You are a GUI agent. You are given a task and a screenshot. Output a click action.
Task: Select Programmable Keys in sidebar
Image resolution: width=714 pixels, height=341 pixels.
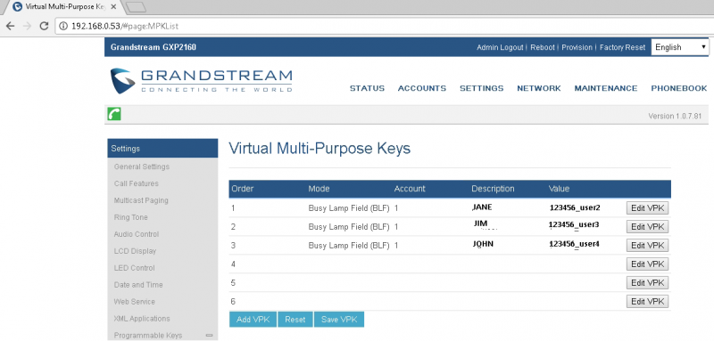148,336
